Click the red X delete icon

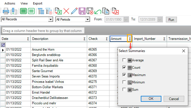[x=66, y=11]
